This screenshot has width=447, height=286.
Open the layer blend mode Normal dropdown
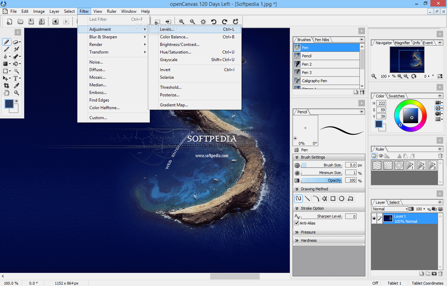click(x=390, y=209)
